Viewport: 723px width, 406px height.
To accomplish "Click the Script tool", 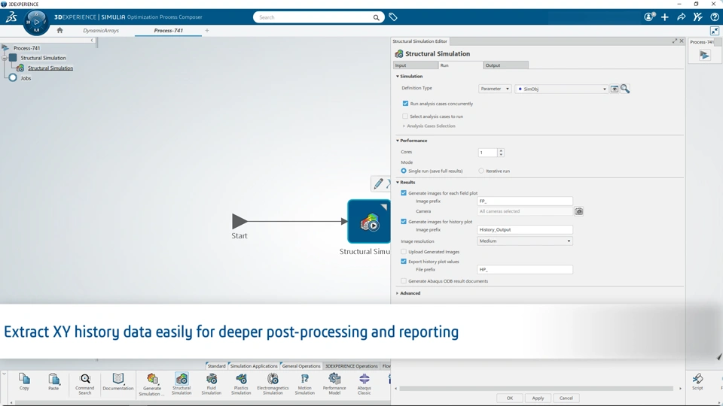I will click(697, 382).
